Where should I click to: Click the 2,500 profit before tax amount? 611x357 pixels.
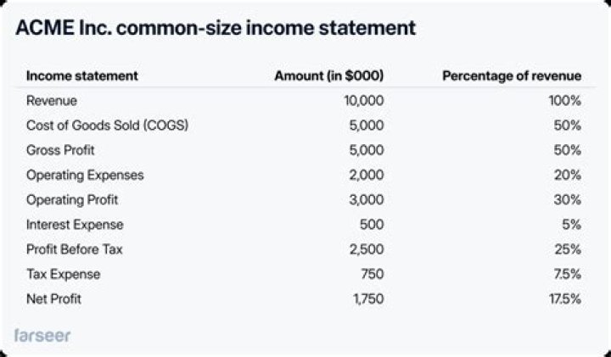pyautogui.click(x=367, y=249)
